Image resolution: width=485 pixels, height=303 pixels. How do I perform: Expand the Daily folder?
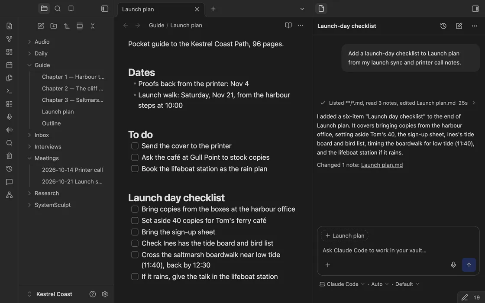coord(29,54)
